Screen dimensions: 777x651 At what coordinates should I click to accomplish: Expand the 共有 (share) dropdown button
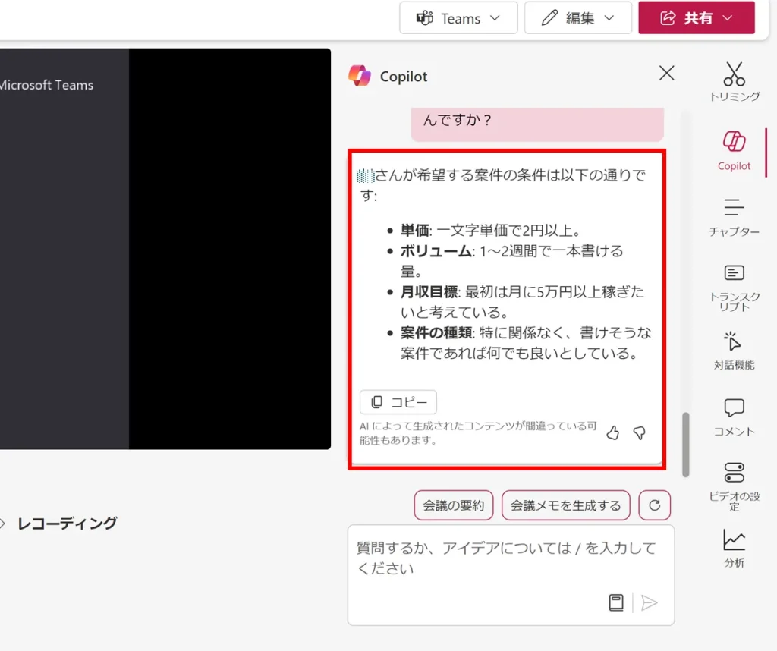(x=696, y=18)
